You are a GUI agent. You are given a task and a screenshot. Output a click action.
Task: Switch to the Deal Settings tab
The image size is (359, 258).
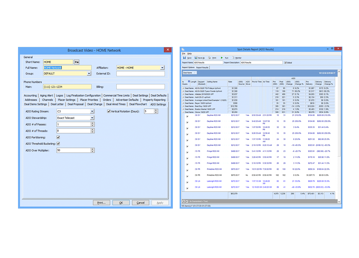[x=140, y=96]
